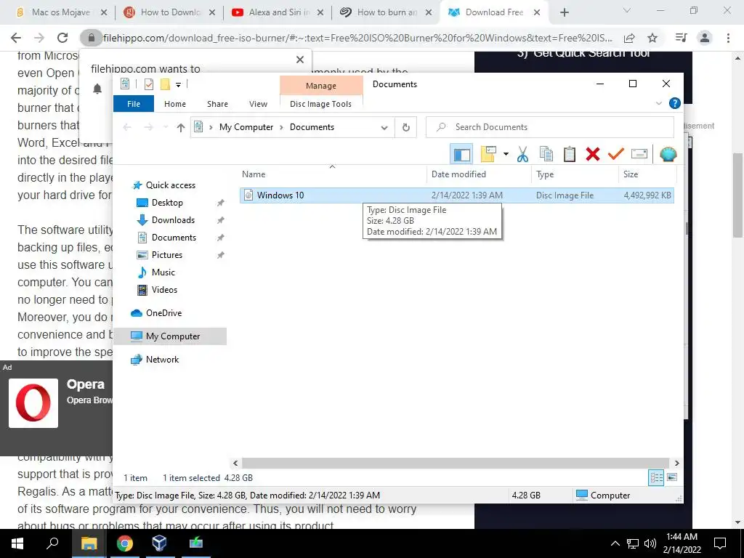Copy selection with the copy icon

[546, 154]
